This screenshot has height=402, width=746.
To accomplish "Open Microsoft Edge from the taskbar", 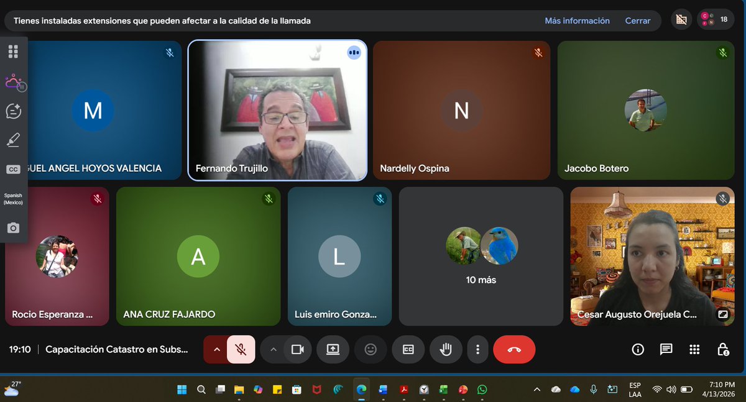I will point(361,390).
